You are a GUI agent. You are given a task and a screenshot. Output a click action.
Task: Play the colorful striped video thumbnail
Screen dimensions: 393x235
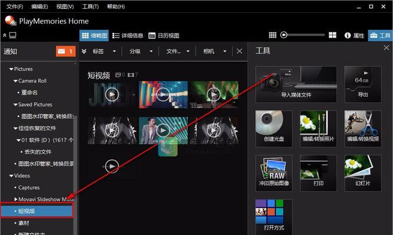pos(163,95)
